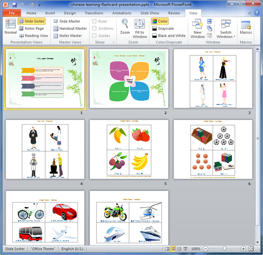Open Notes Page view
The width and height of the screenshot is (263, 255).
(32, 29)
